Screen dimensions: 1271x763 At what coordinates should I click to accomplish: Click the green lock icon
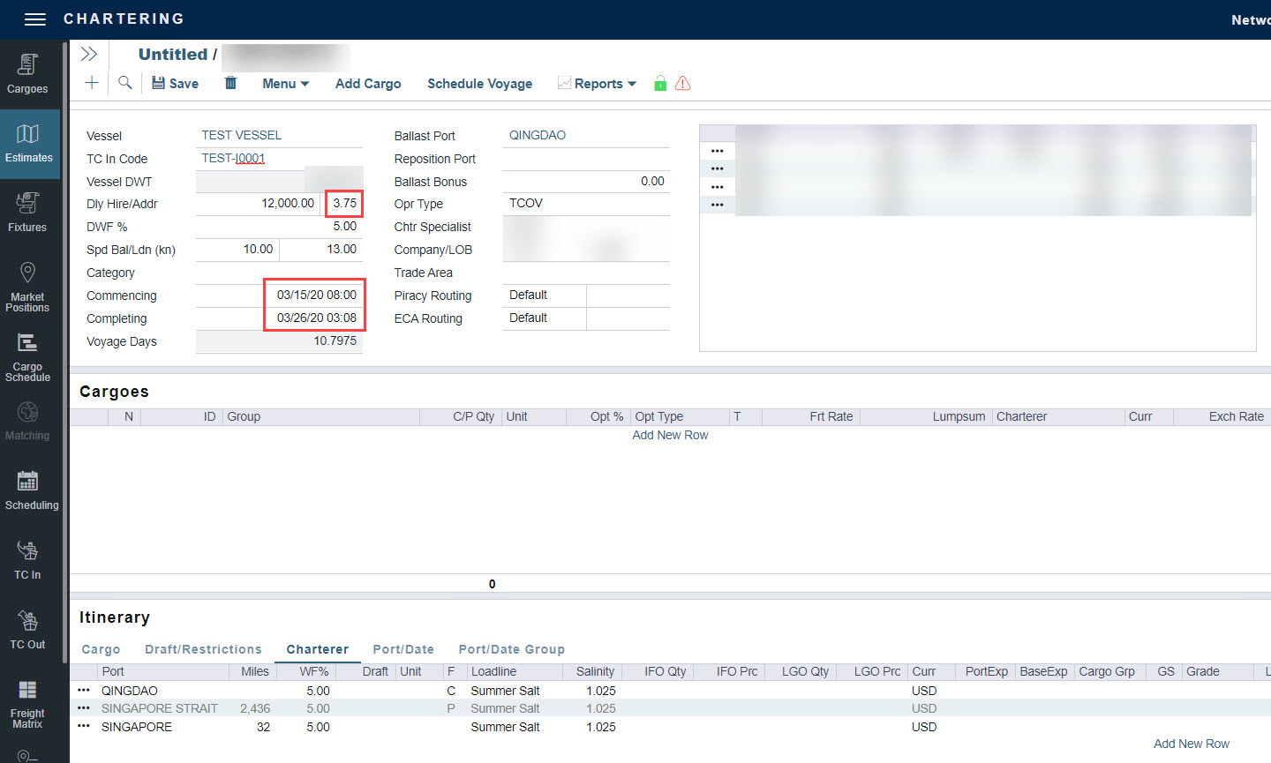pyautogui.click(x=659, y=84)
